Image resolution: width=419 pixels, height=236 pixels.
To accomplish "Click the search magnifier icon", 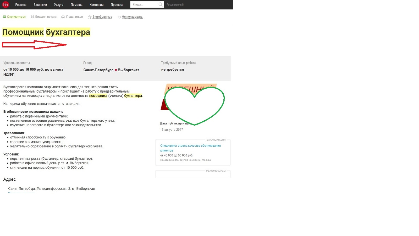I will point(161,4).
